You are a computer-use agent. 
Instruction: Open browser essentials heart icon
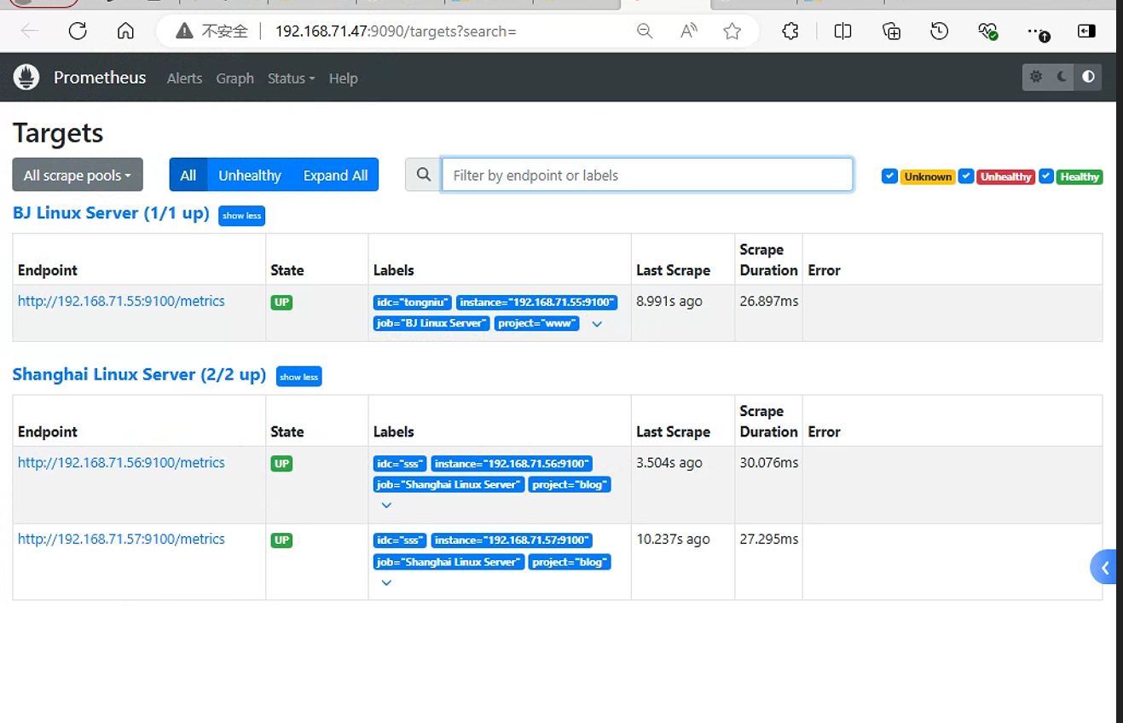(987, 32)
